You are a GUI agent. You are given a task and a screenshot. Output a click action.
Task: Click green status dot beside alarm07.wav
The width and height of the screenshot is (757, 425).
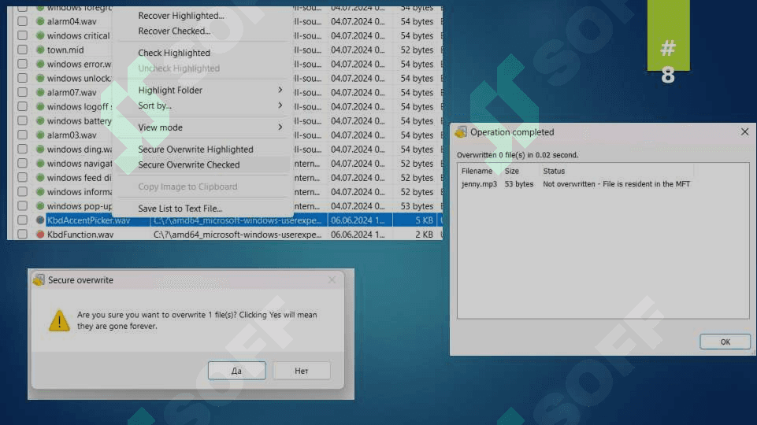pyautogui.click(x=41, y=93)
